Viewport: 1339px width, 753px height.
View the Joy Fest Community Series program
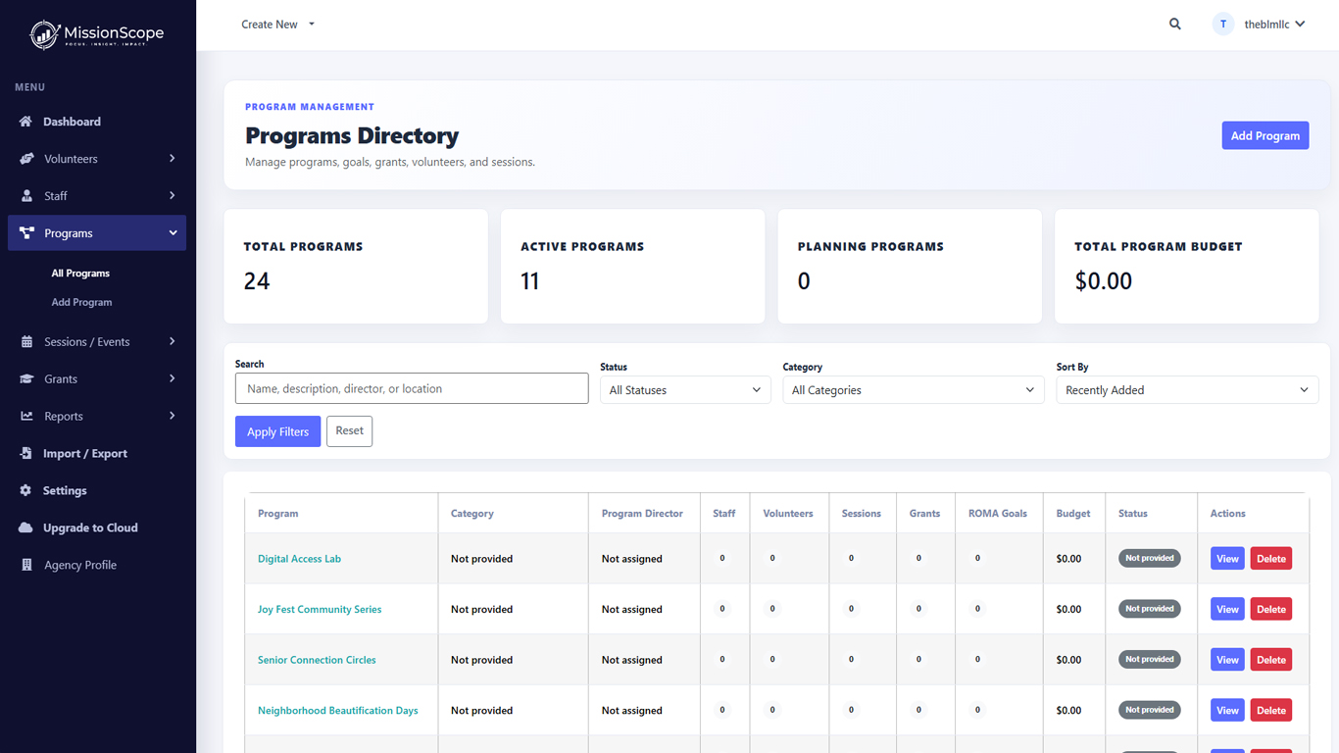tap(1227, 609)
